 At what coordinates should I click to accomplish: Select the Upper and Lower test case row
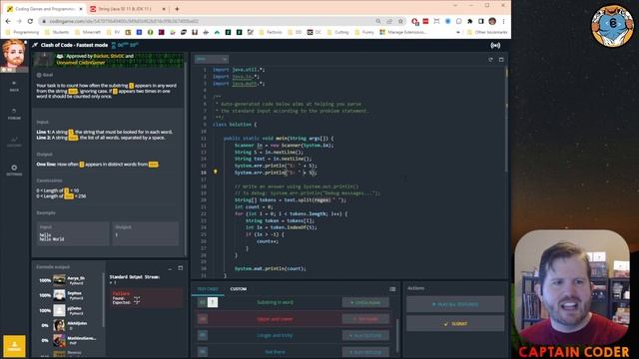(x=292, y=319)
